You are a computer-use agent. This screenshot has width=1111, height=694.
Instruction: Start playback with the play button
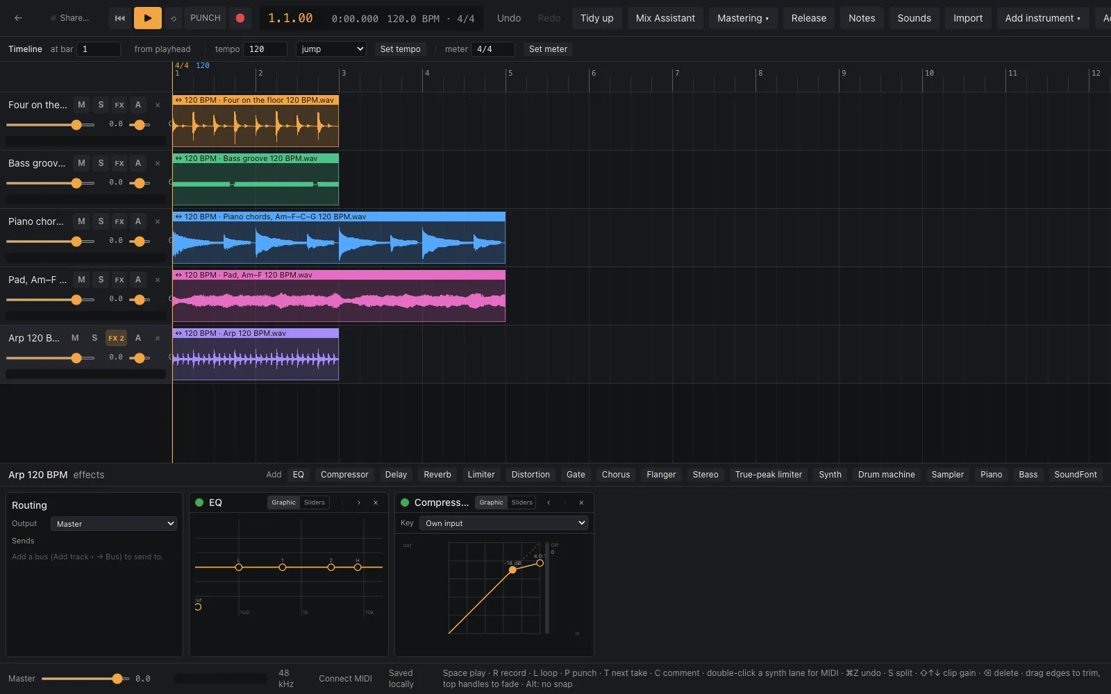point(148,18)
